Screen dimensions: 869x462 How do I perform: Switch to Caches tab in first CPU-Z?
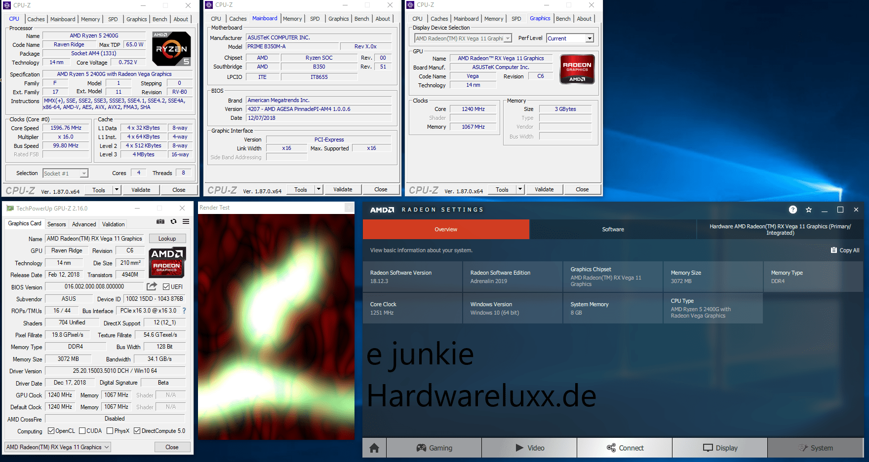(x=36, y=19)
